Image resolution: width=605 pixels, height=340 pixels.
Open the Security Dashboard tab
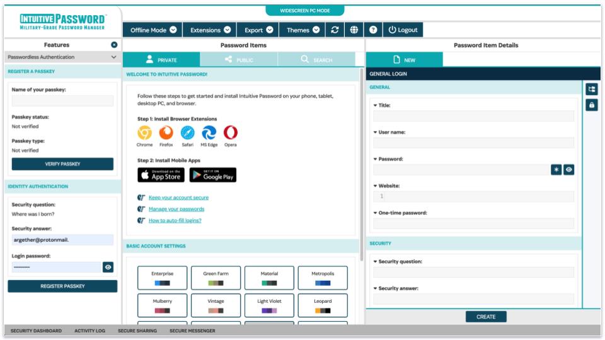(36, 331)
